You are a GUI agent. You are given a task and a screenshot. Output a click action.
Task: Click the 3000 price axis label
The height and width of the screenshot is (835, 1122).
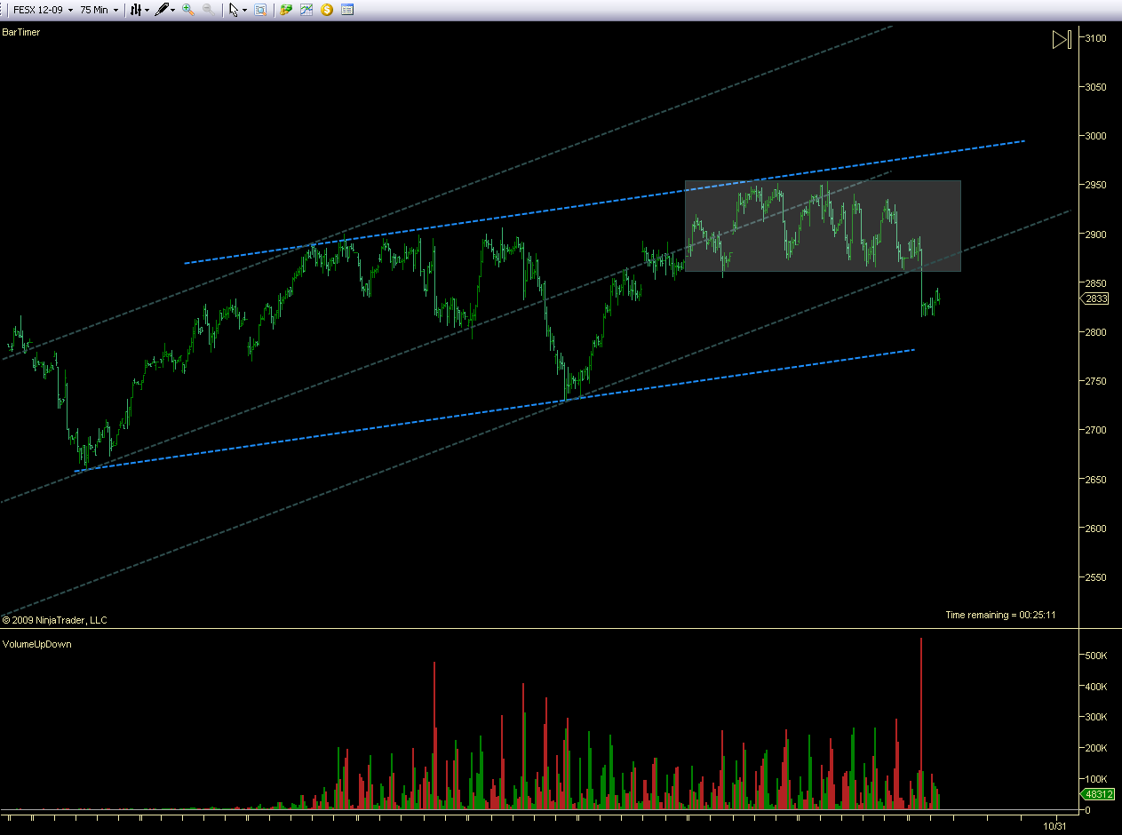(1095, 136)
